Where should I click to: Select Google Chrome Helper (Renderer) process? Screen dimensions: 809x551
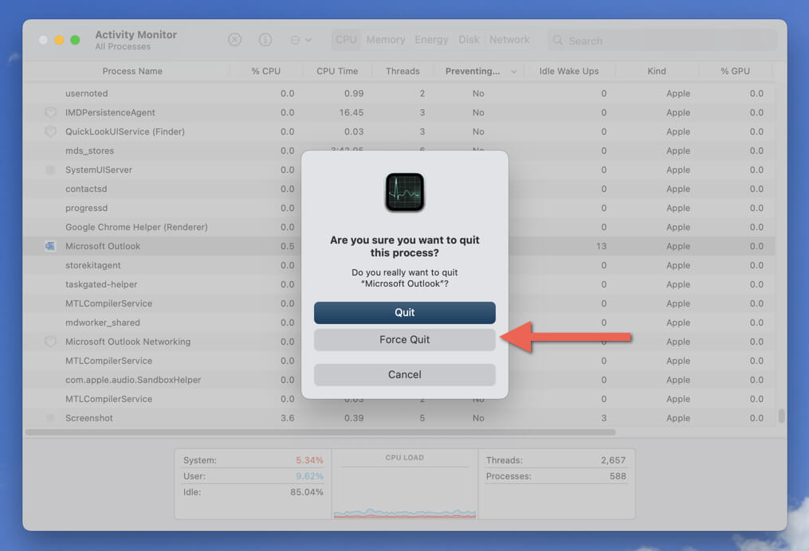point(136,227)
